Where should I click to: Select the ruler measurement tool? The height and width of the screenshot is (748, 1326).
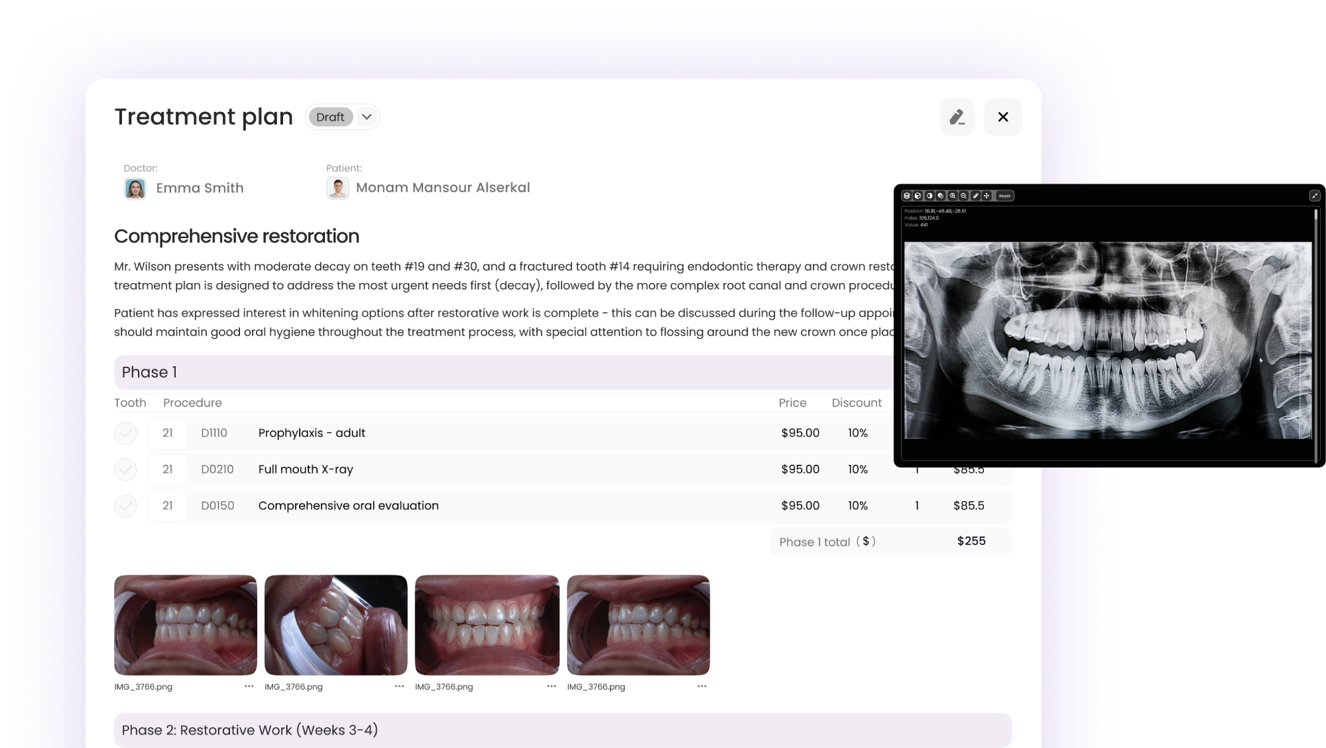point(975,196)
